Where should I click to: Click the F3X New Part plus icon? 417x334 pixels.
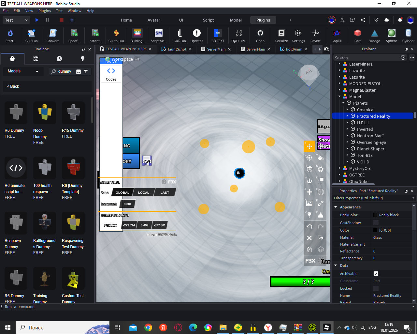tap(309, 192)
